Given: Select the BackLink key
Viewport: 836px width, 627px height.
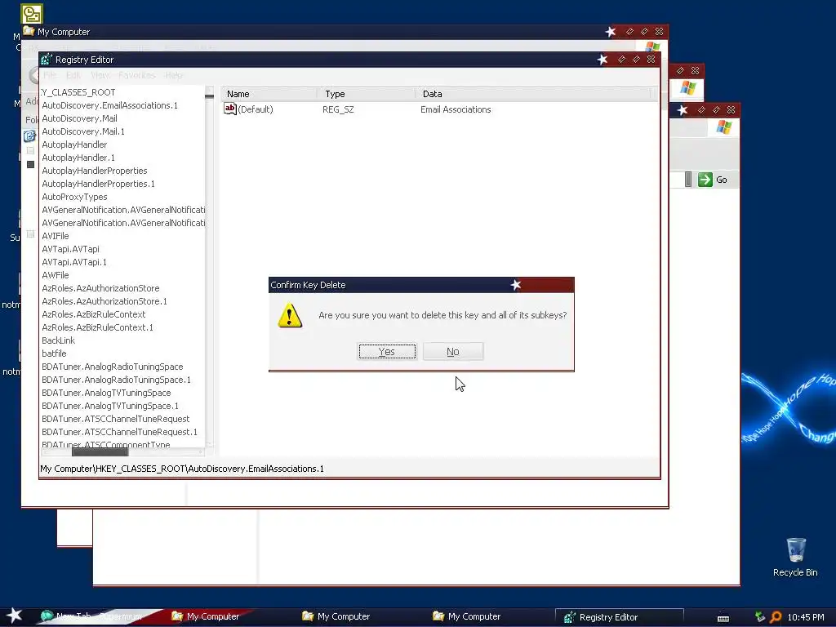Looking at the screenshot, I should (x=58, y=340).
